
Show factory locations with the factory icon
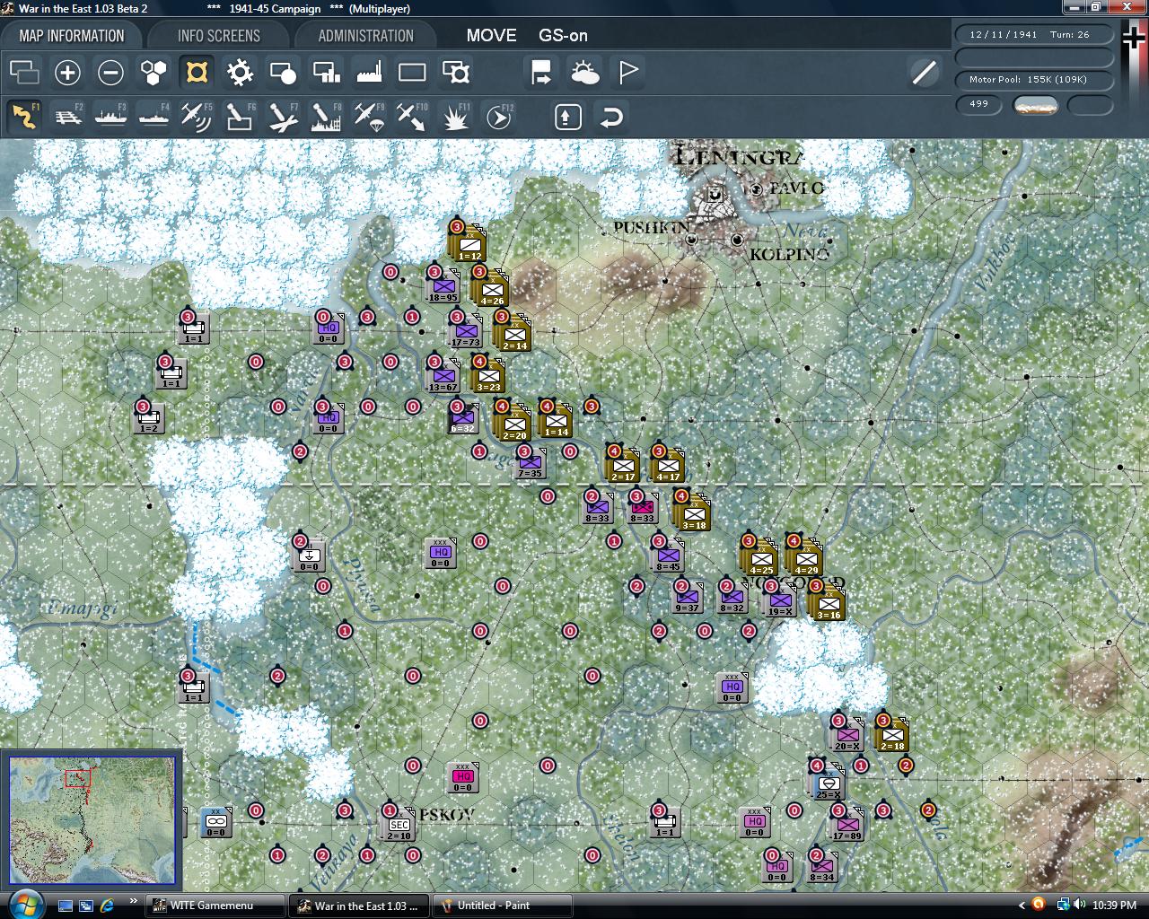point(371,72)
